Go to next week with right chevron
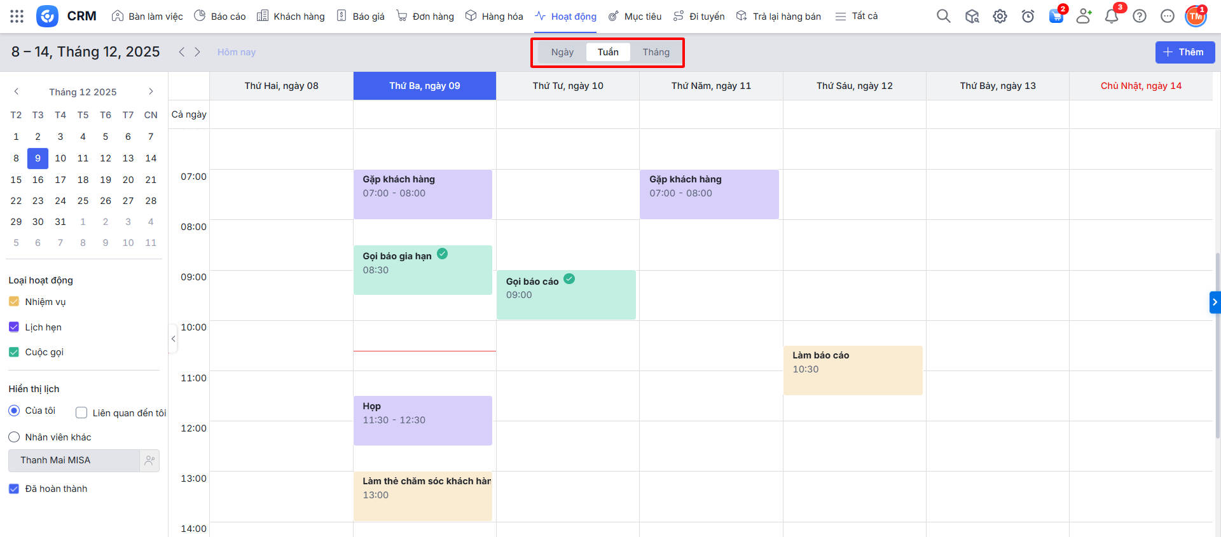1221x537 pixels. tap(198, 52)
